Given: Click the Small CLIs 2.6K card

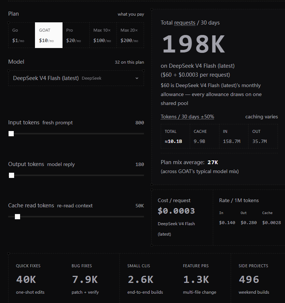Looking at the screenshot, I should (x=147, y=279).
